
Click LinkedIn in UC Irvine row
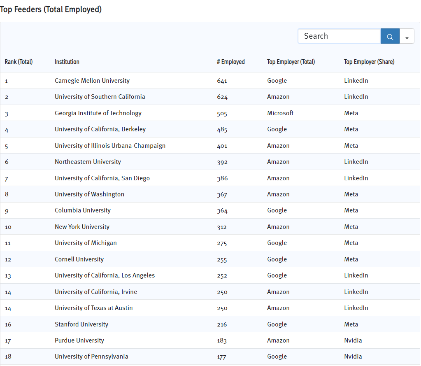(x=356, y=291)
